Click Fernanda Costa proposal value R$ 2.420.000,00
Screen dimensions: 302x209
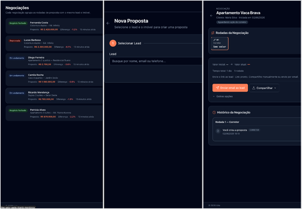49,29
